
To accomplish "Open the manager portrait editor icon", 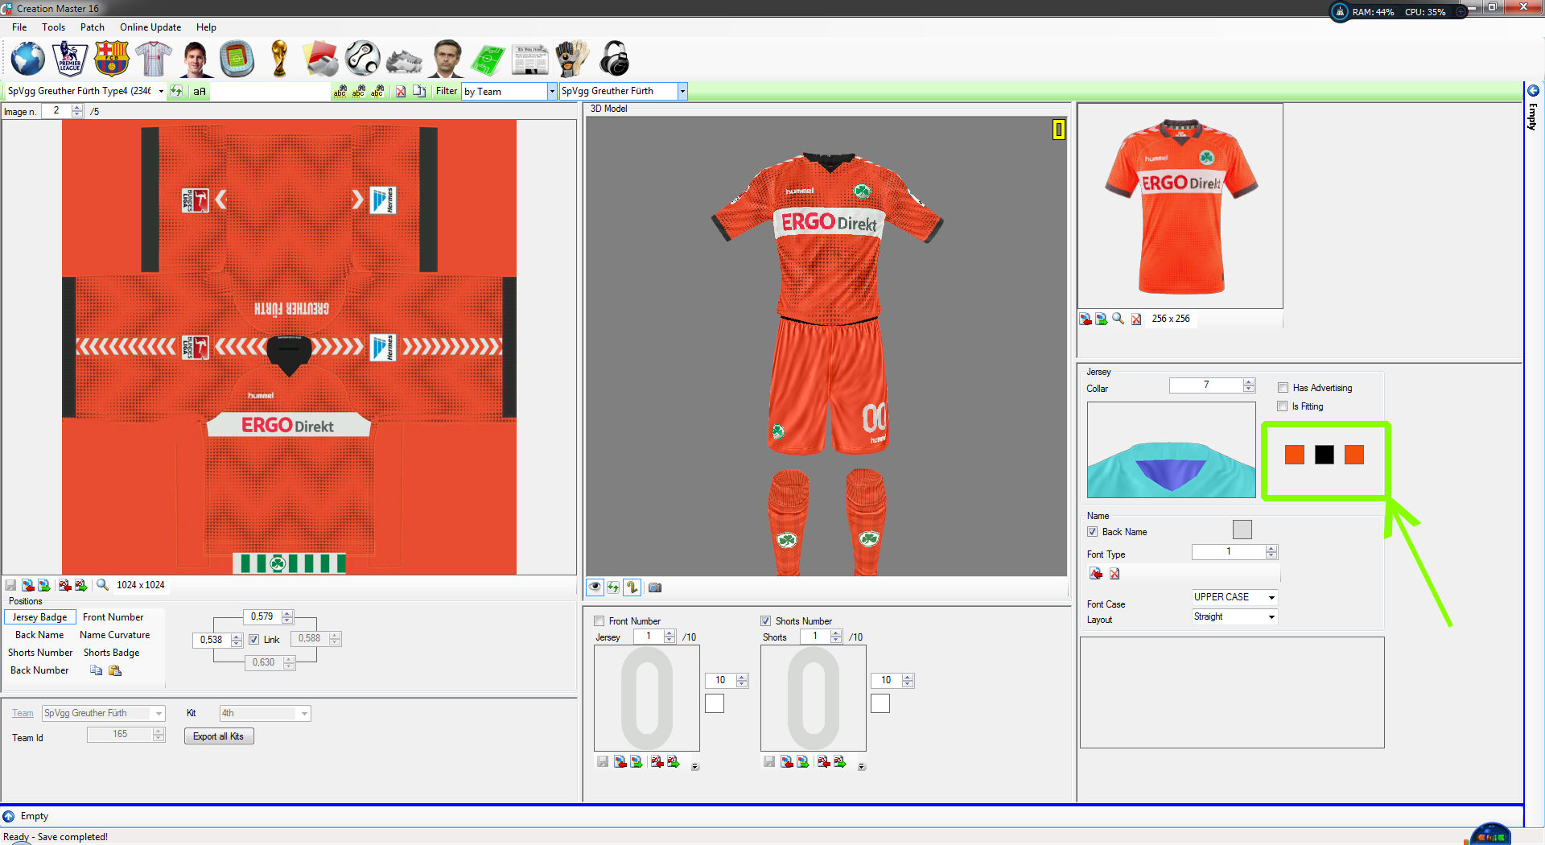I will 447,59.
